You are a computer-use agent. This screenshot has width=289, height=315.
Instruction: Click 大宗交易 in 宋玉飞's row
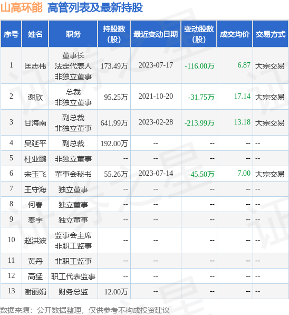coord(269,174)
